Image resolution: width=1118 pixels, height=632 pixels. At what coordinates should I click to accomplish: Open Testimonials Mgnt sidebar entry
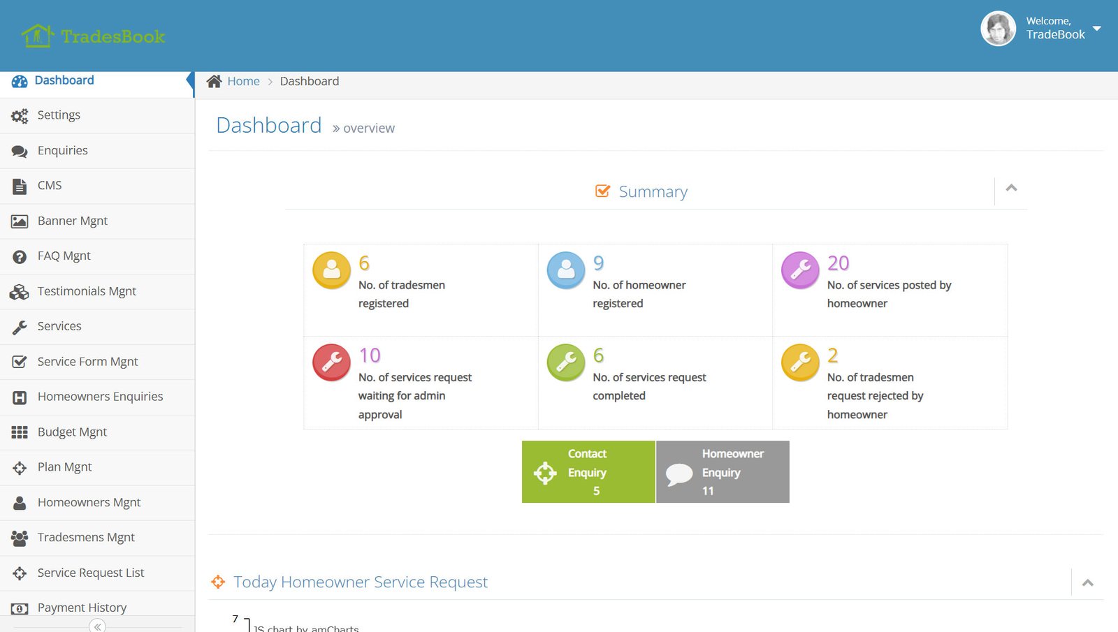(97, 291)
